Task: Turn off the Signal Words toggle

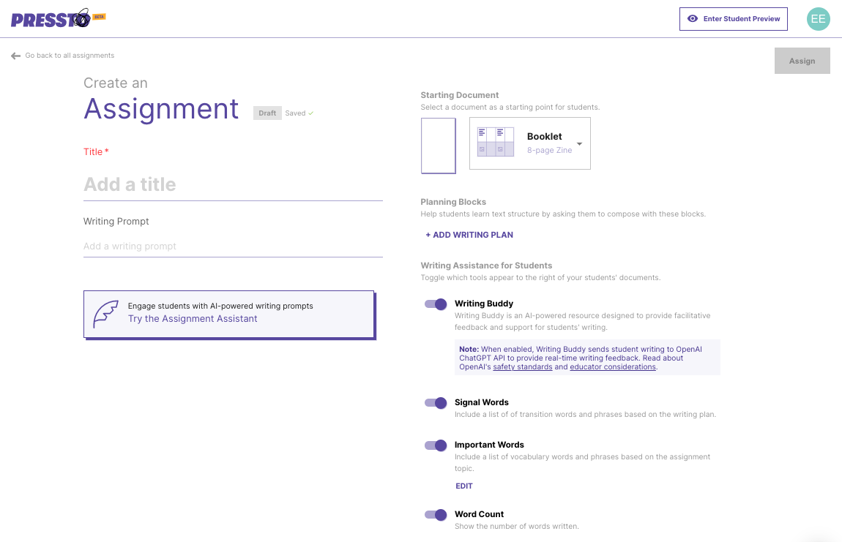Action: (436, 403)
